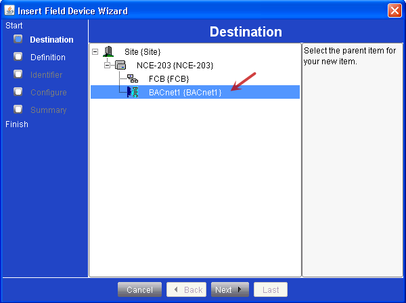Click Next to proceed
Image resolution: width=406 pixels, height=303 pixels.
(x=230, y=289)
